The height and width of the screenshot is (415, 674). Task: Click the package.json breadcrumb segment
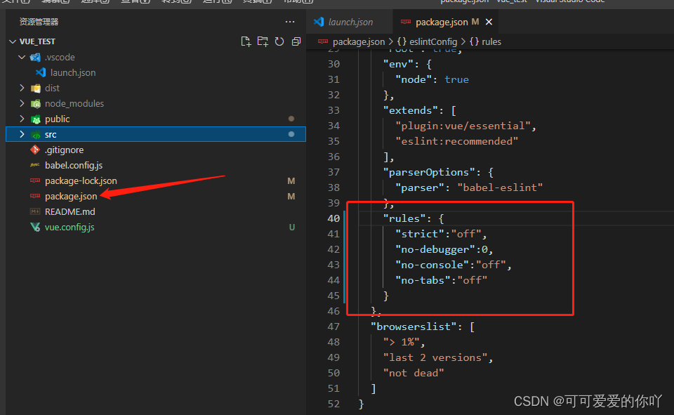pos(359,41)
